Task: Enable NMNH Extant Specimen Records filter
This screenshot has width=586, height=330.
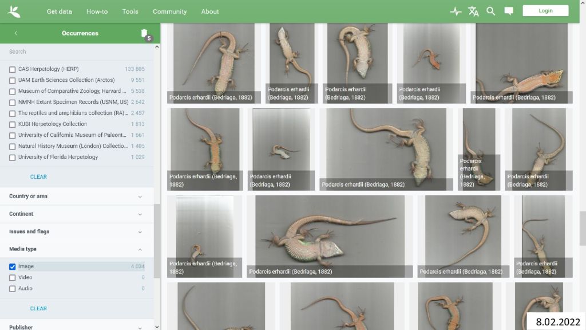Action: (13, 103)
